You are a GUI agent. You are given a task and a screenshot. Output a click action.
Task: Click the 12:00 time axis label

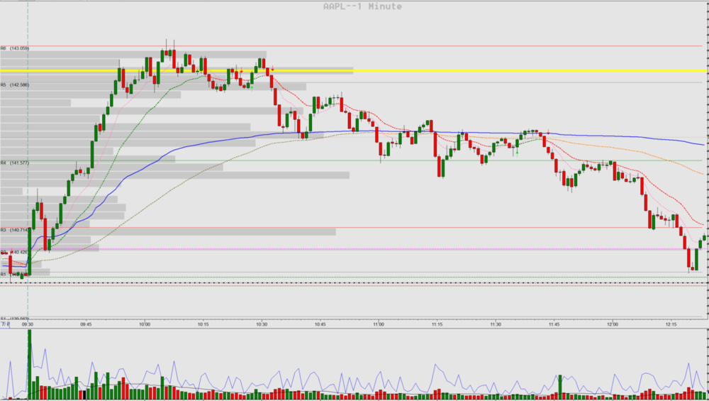(613, 324)
